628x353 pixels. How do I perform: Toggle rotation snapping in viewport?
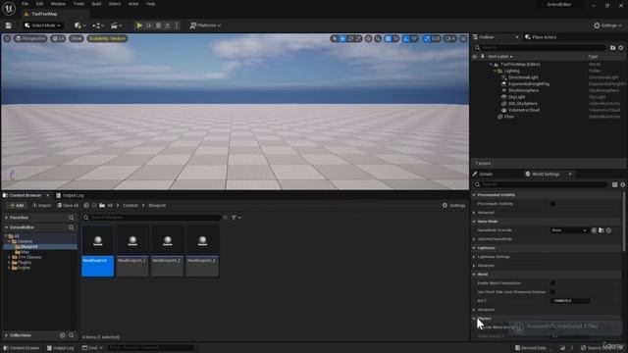[x=406, y=38]
